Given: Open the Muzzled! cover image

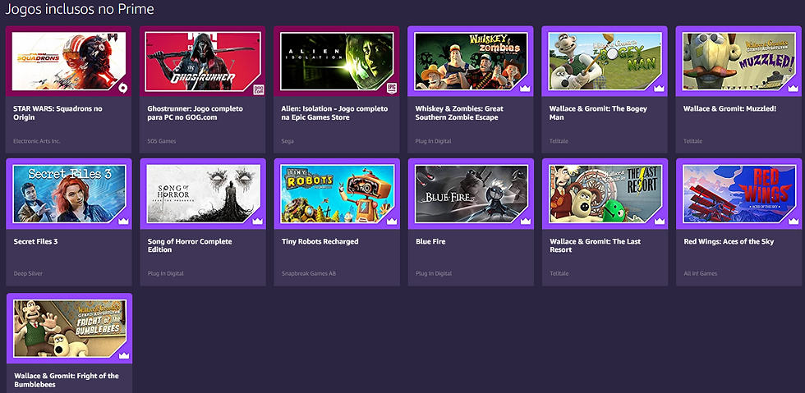Looking at the screenshot, I should (739, 61).
